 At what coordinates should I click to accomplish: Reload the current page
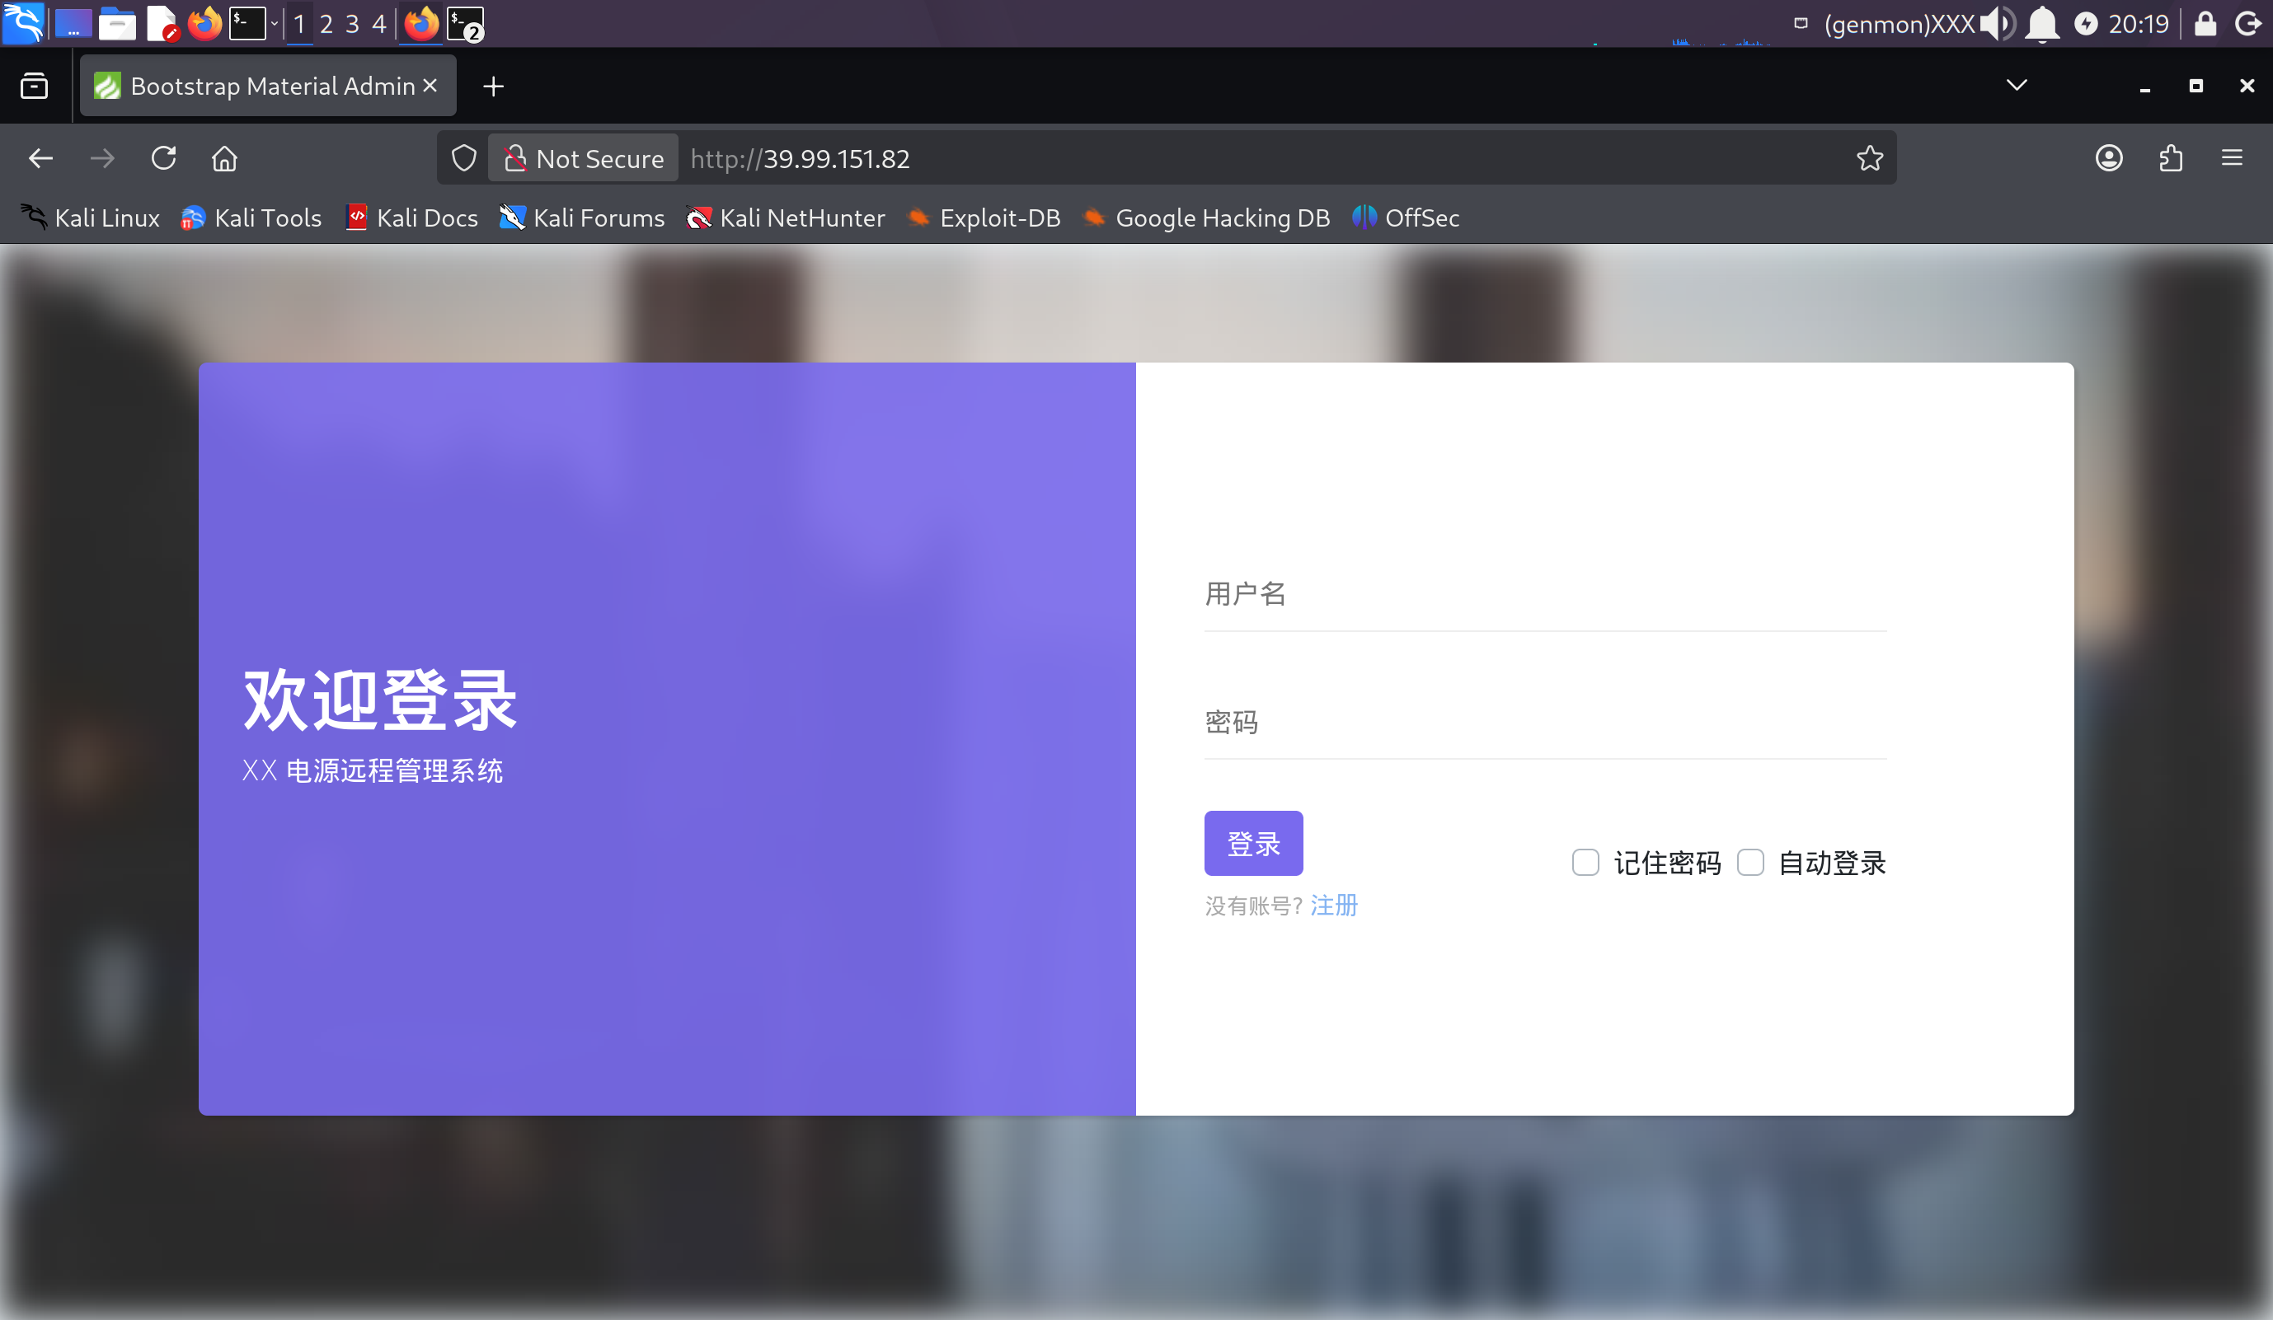(163, 159)
